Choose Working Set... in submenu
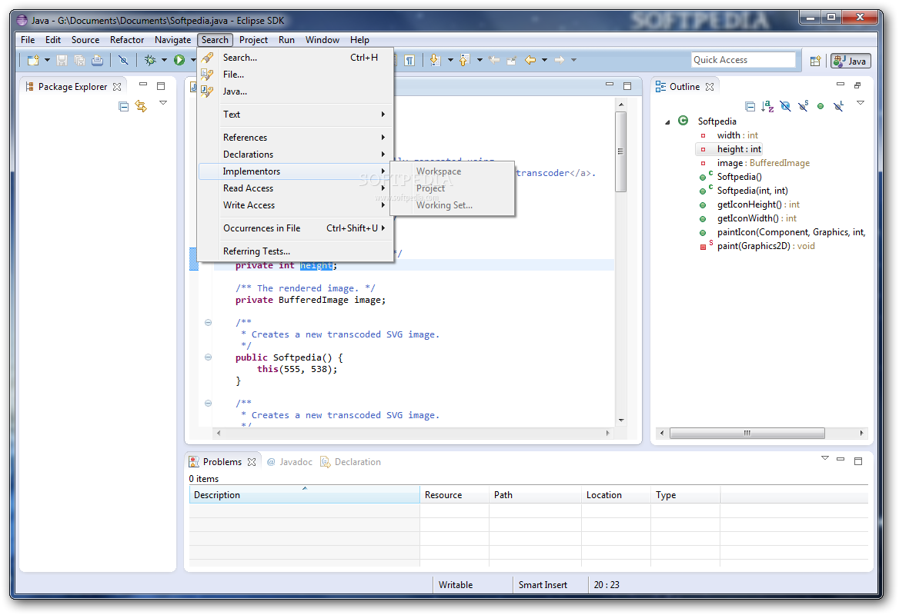The image size is (899, 615). (x=453, y=205)
